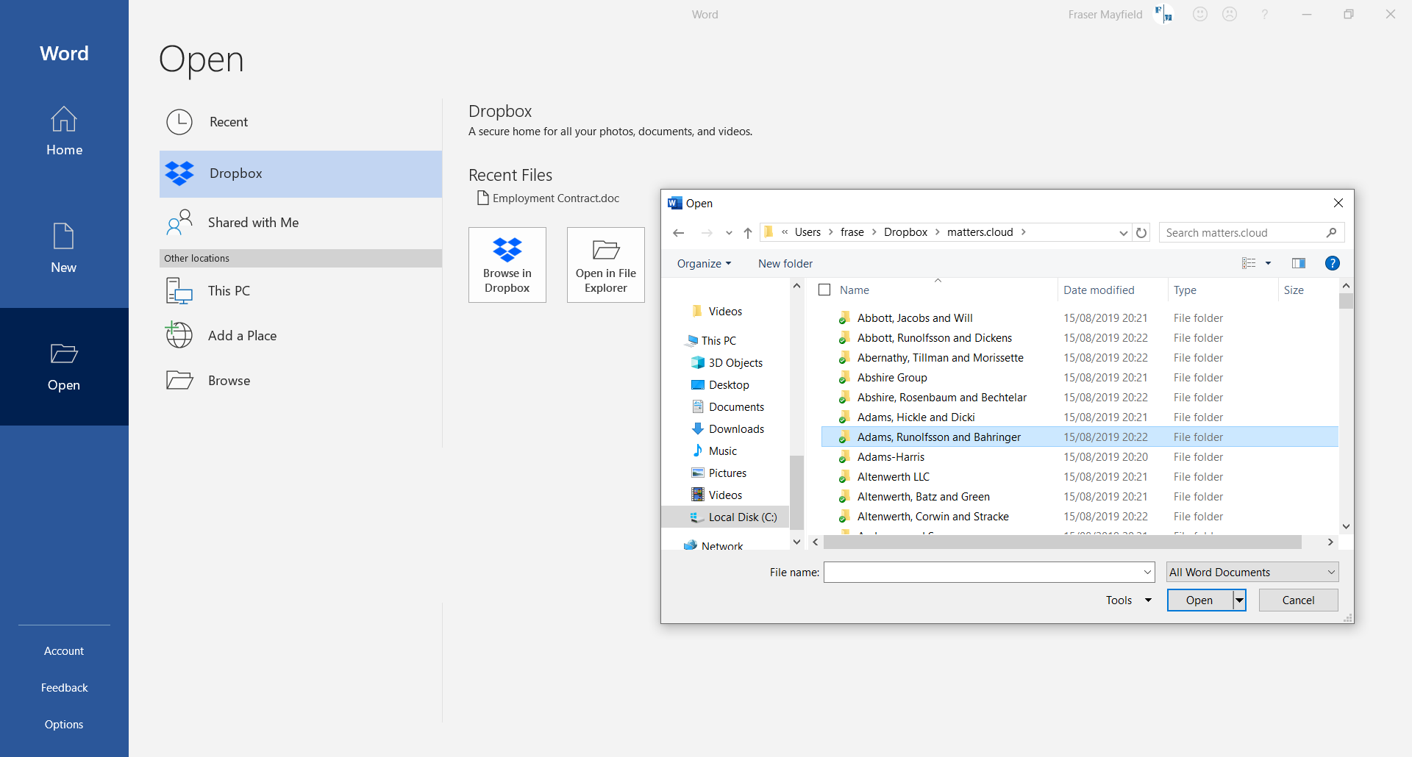Toggle the preview pane icon
Viewport: 1412px width, 757px height.
(1298, 264)
